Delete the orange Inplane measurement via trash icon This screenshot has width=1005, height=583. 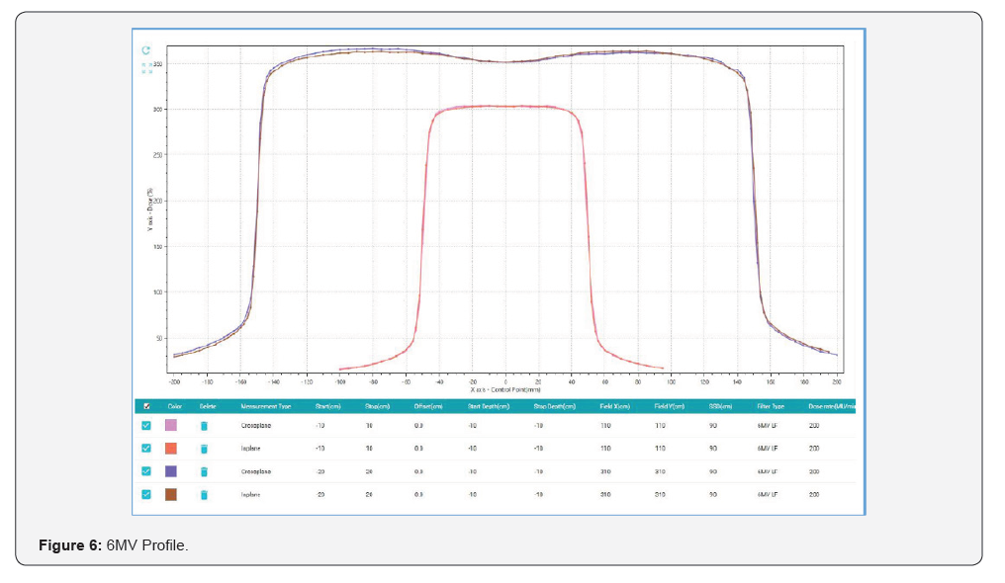[204, 449]
